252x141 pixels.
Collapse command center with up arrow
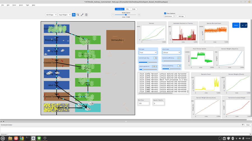coord(1,121)
